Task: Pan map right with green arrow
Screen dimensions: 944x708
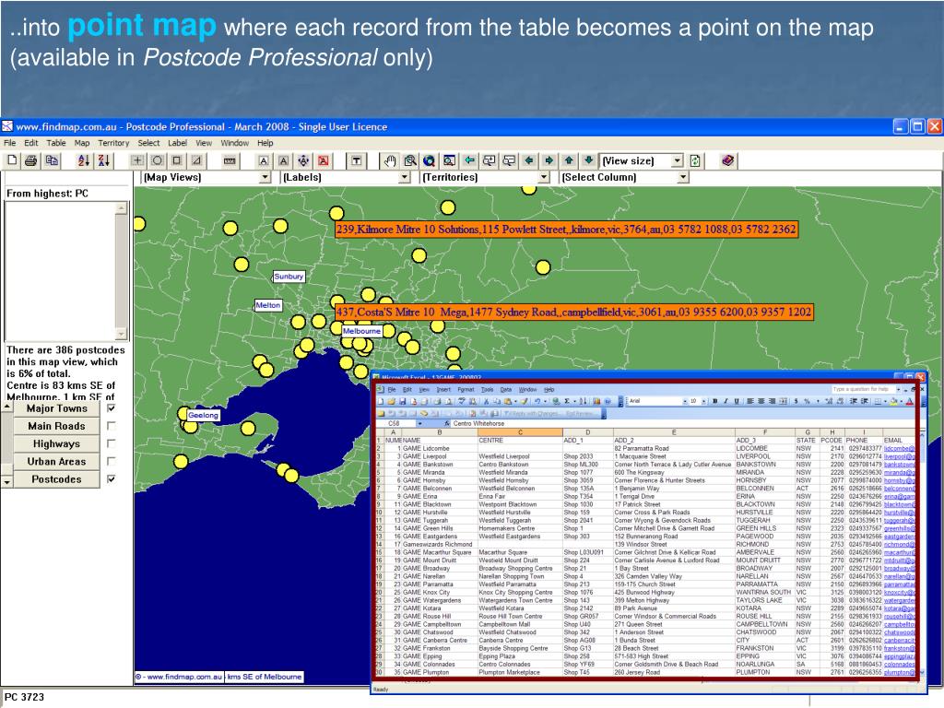Action: click(549, 160)
